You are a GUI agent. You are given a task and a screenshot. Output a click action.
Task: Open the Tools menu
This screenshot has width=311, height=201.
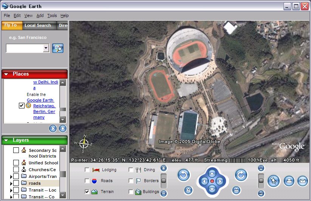tap(52, 15)
